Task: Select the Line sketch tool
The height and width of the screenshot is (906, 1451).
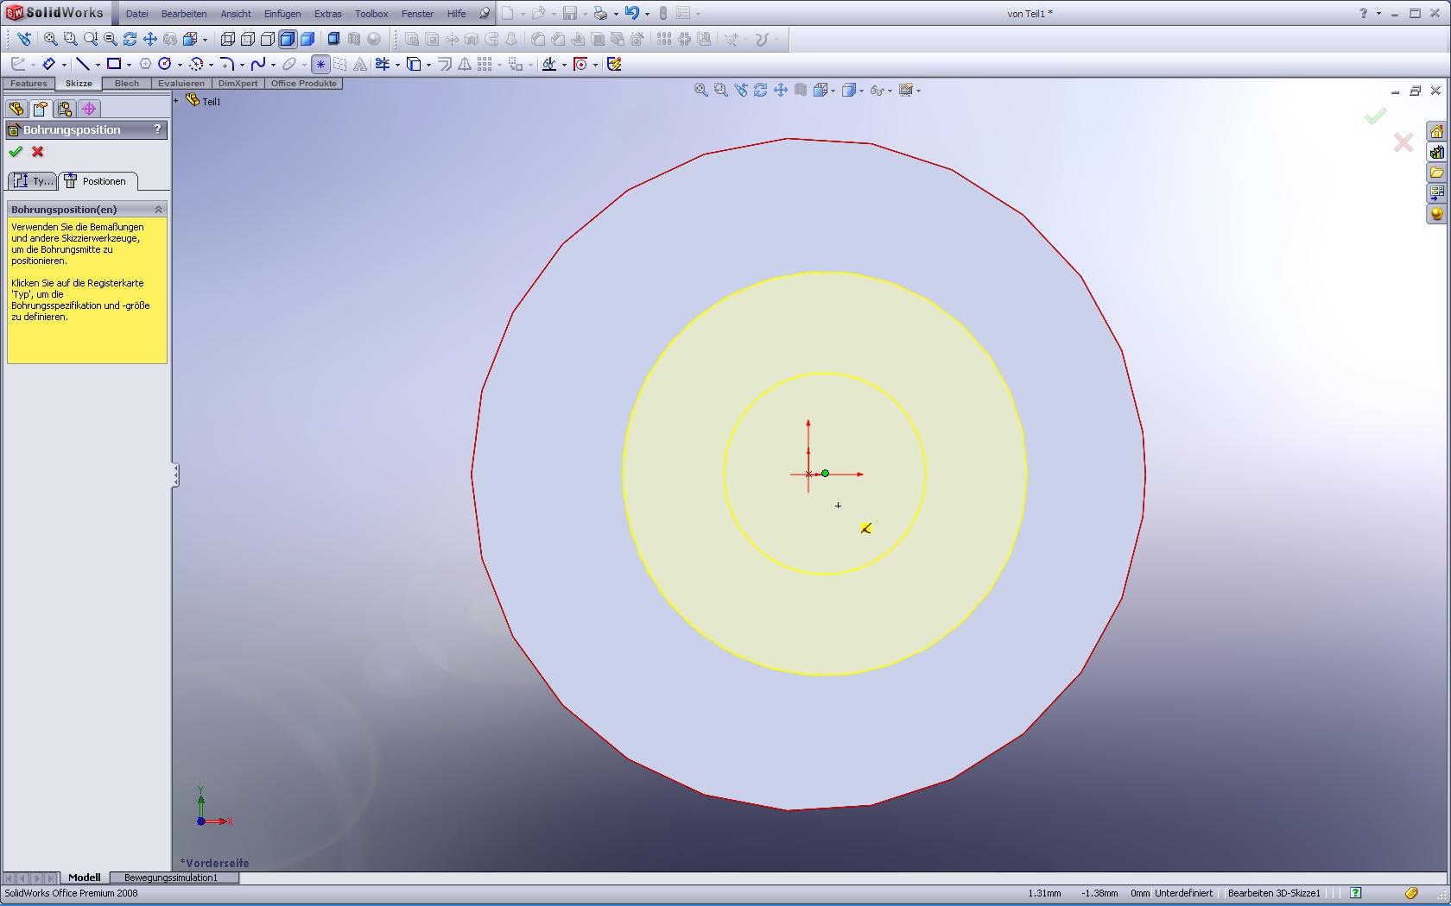Action: pyautogui.click(x=82, y=64)
